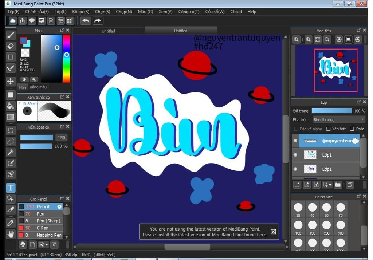
Task: Click the brush opacity slider showing 100 %
Action: (36, 146)
